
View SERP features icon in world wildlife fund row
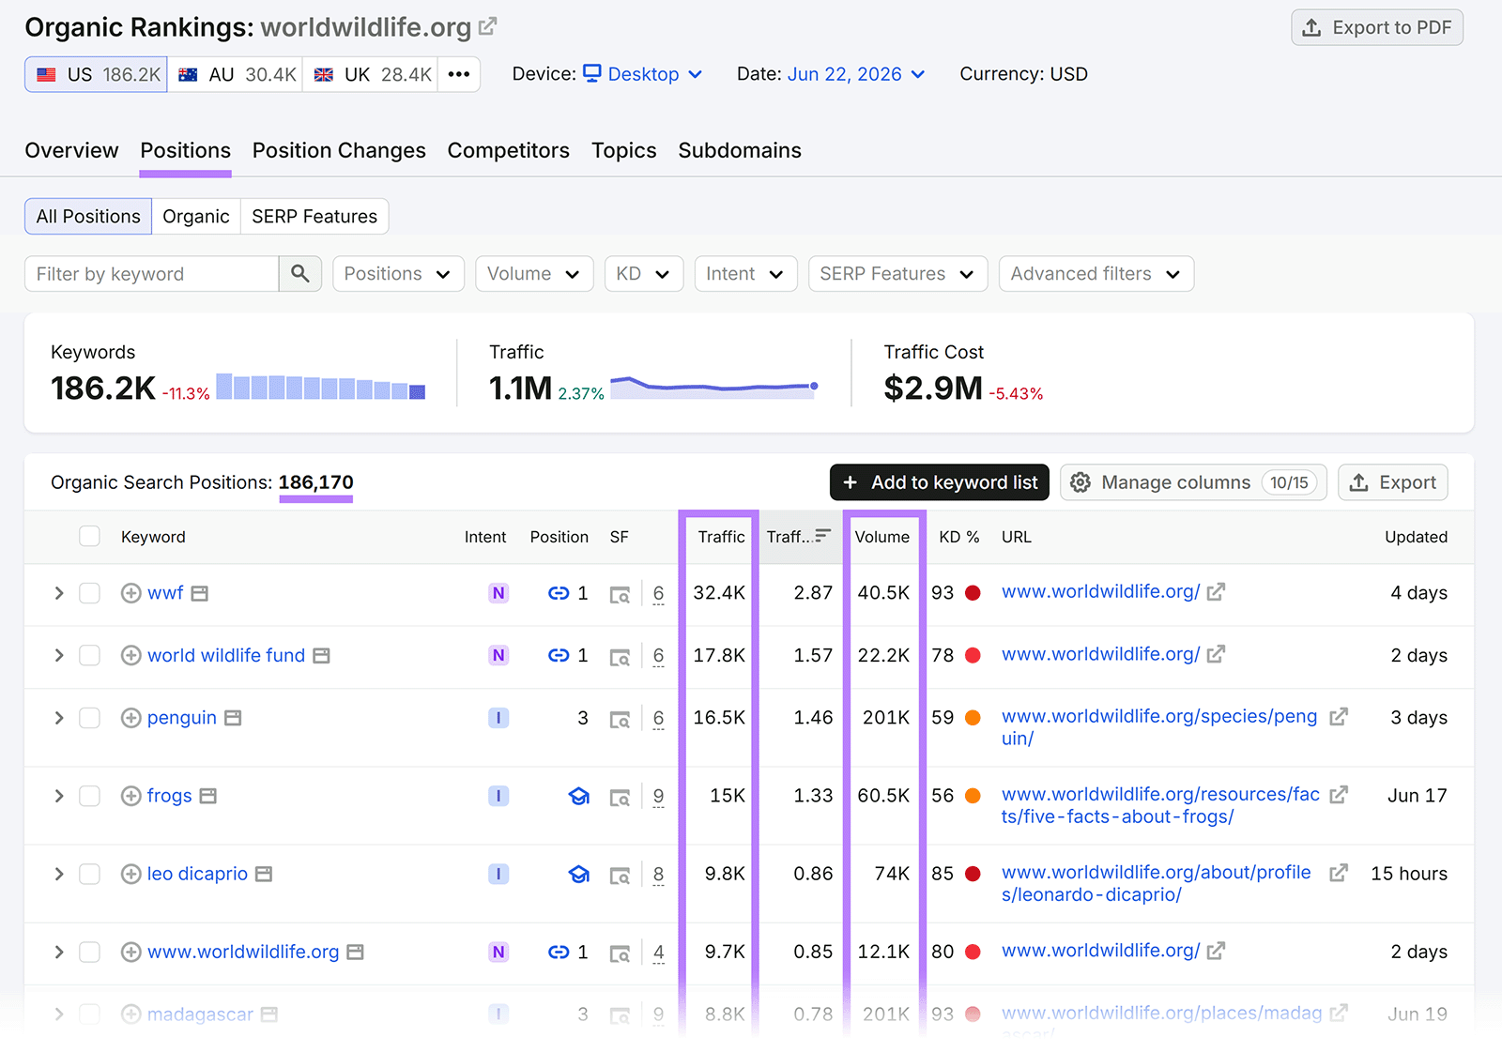tap(620, 656)
